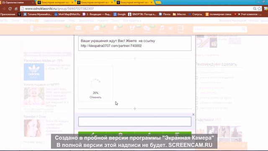The height and width of the screenshot is (151, 268).
Task: Open video play icon in orange toolbar
Action: [170, 28]
